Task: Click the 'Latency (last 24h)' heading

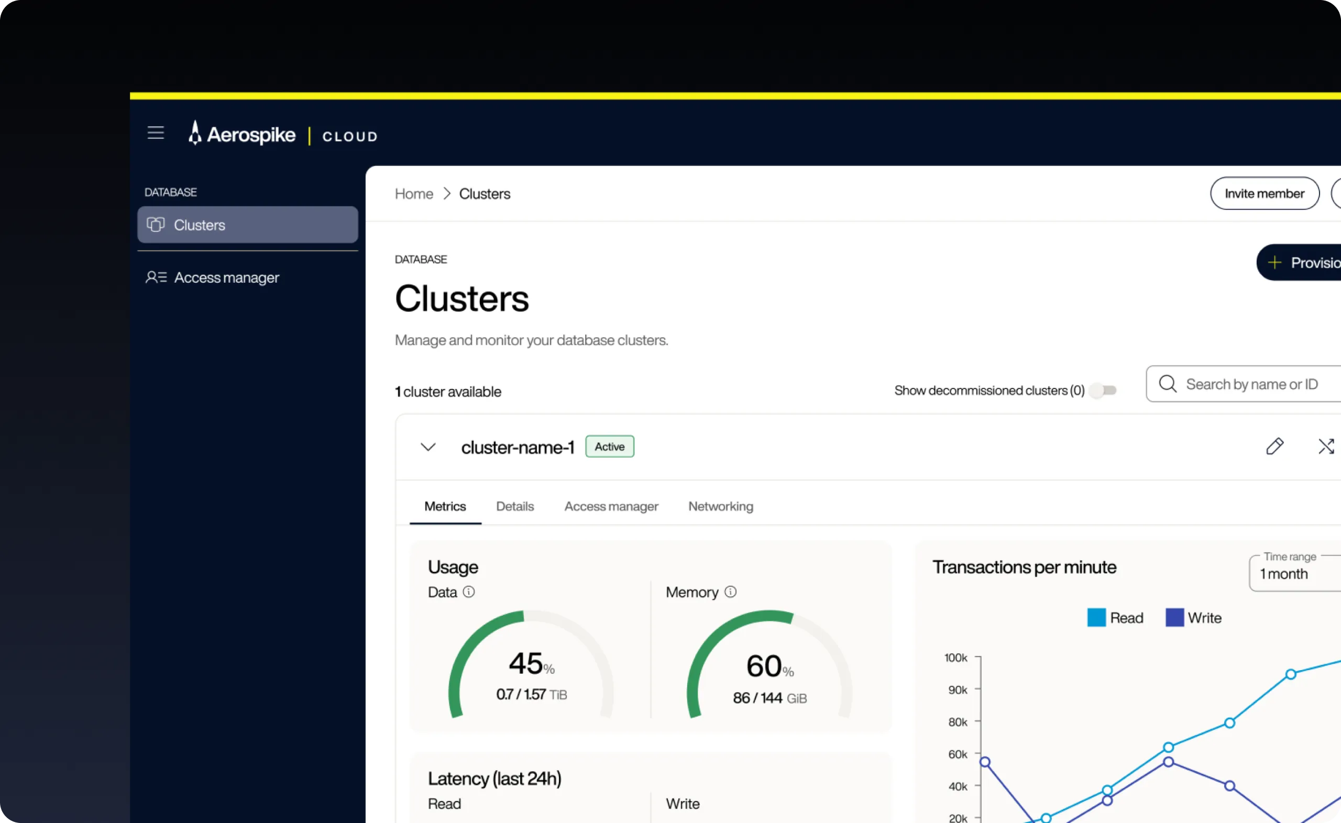Action: coord(494,778)
